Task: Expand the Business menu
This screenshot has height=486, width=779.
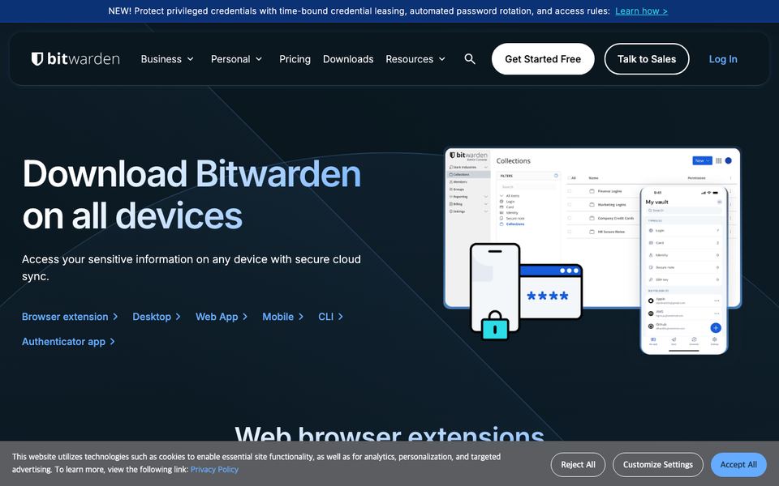Action: 167,59
